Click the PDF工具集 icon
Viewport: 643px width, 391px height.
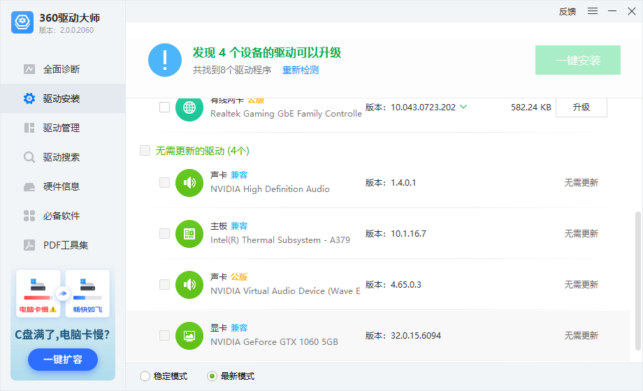tap(29, 245)
